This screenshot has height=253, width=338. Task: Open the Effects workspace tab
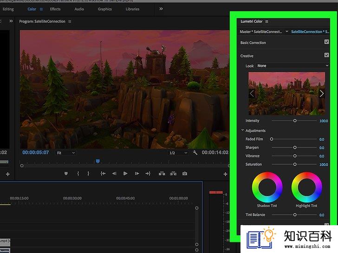click(x=55, y=9)
